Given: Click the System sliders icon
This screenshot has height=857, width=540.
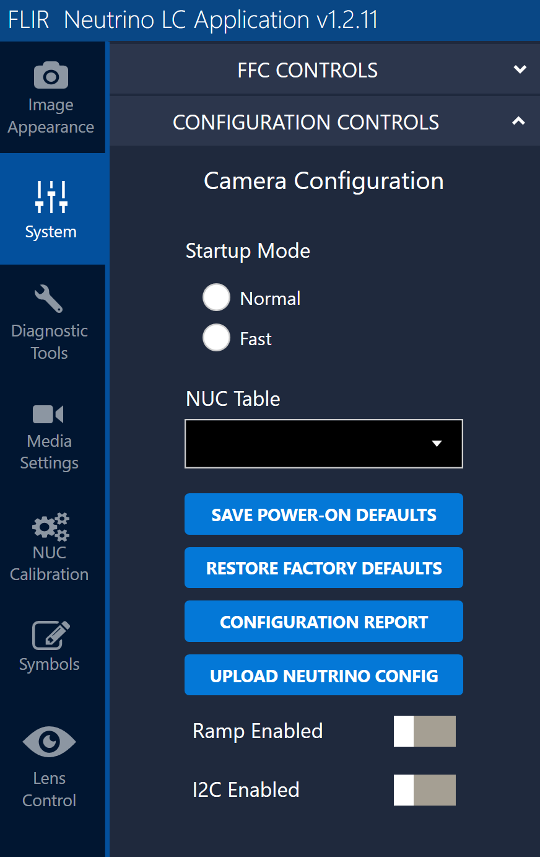Looking at the screenshot, I should [50, 196].
